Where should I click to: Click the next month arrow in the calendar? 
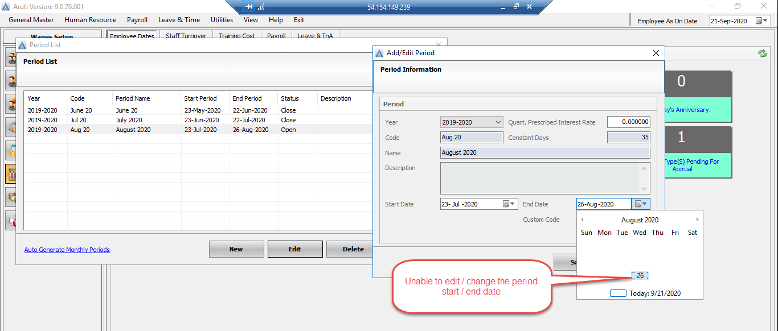coord(697,220)
